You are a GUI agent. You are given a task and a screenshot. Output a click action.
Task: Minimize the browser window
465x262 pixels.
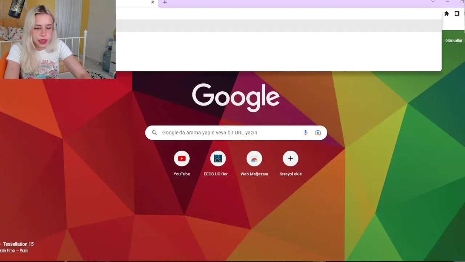point(448,2)
